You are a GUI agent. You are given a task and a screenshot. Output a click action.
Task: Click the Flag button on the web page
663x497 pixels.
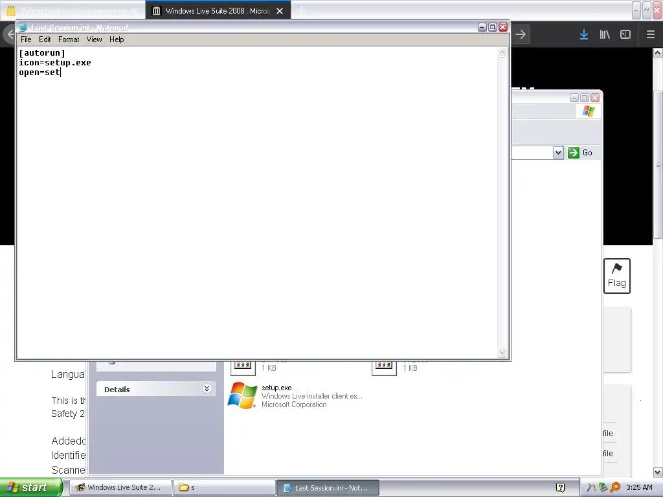[616, 276]
